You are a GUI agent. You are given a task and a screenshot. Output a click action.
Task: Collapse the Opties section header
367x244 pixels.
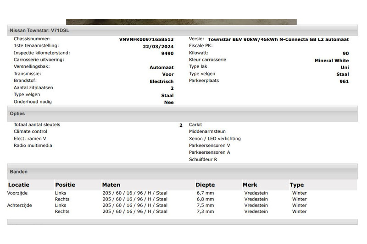17,114
